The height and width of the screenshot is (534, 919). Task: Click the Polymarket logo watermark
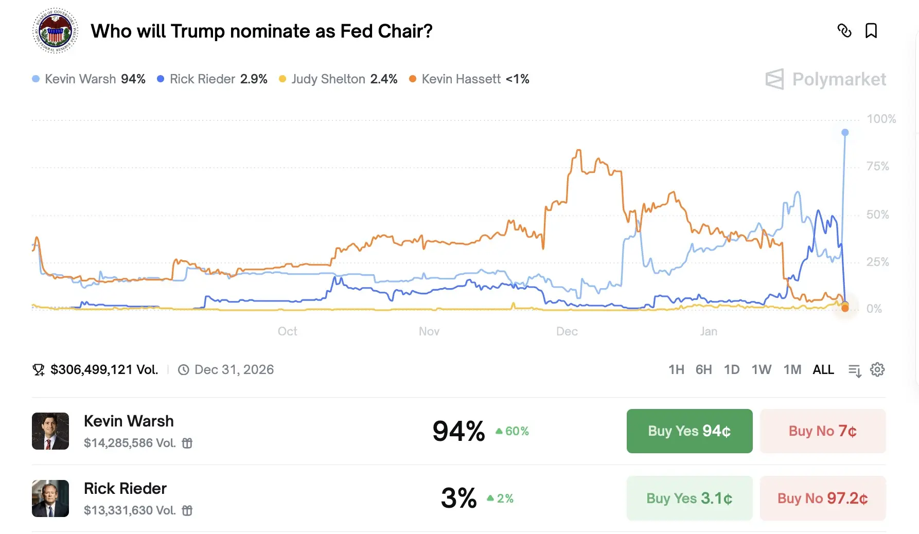[825, 79]
